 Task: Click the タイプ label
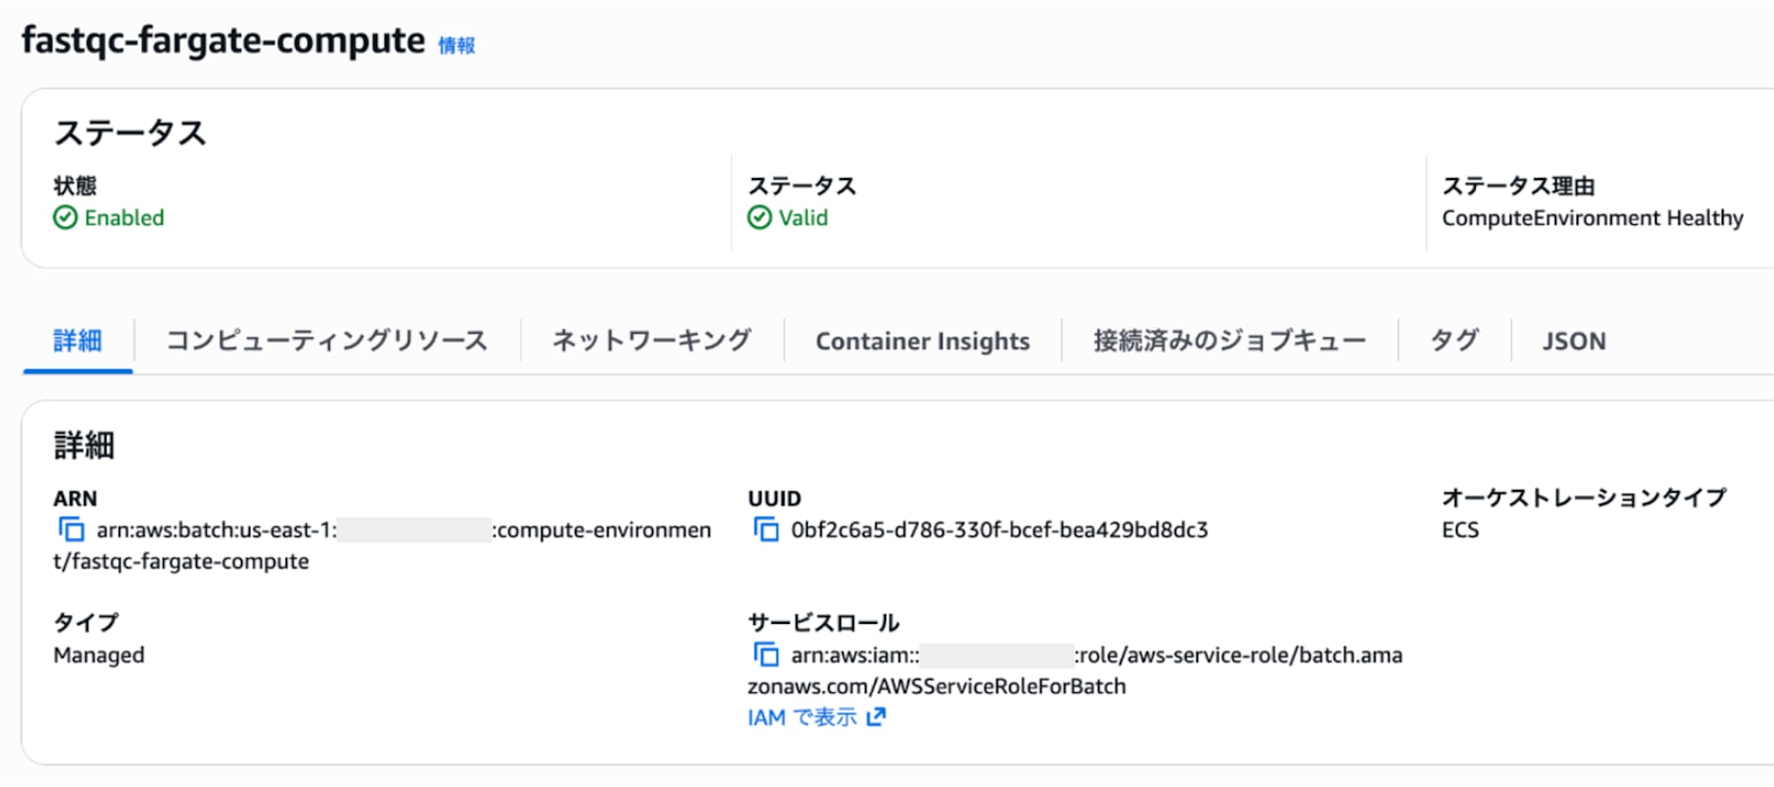point(85,622)
